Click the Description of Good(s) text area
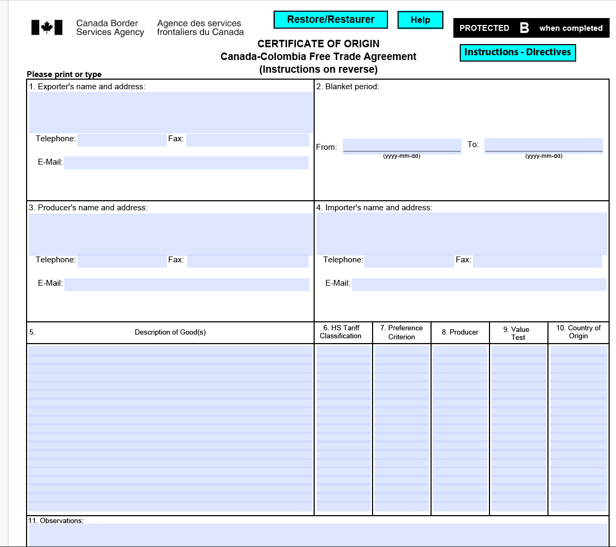The image size is (616, 547). pyautogui.click(x=170, y=429)
